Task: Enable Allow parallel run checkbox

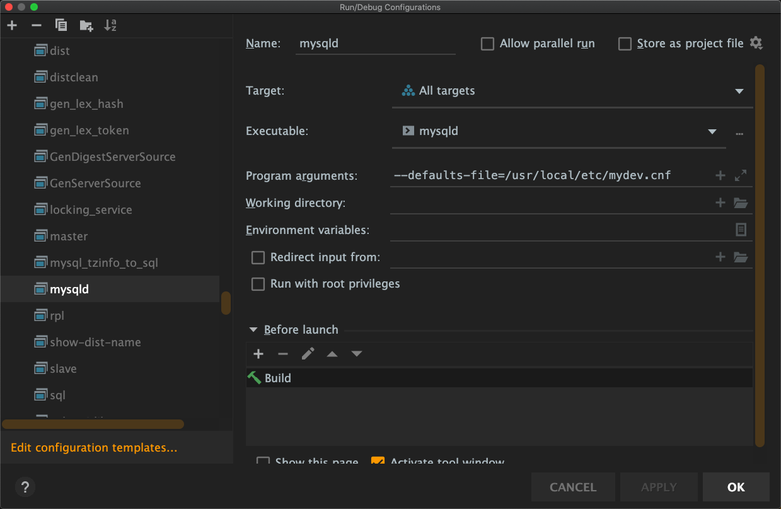Action: (x=487, y=44)
